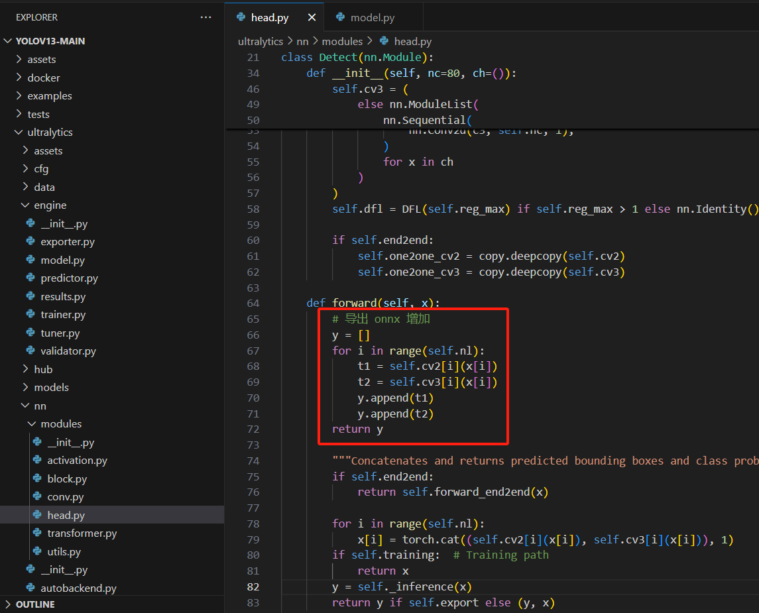Click Python icon of tuner.py
Image resolution: width=759 pixels, height=613 pixels.
[x=30, y=333]
